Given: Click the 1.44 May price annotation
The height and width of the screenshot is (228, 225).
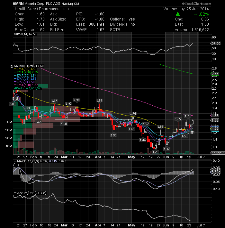Looking at the screenshot, I should (x=143, y=140).
